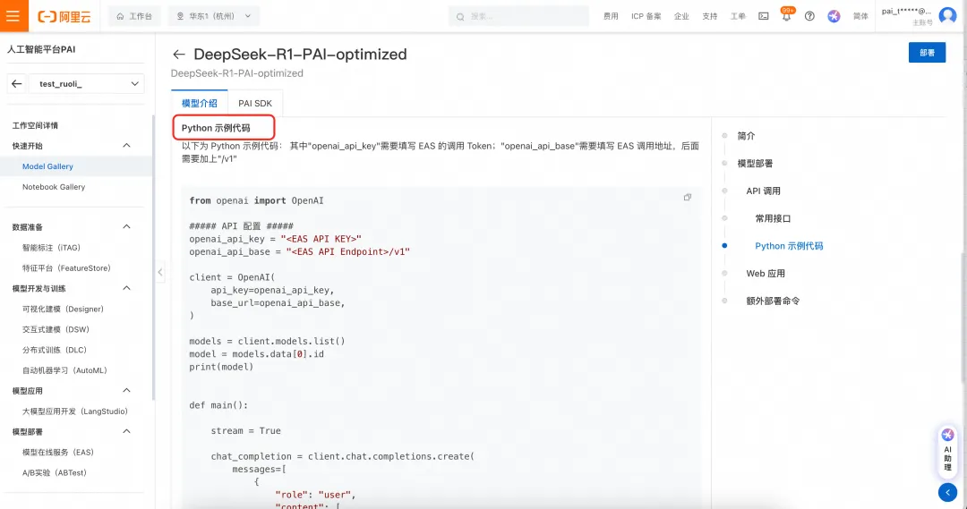967x509 pixels.
Task: Open the user avatar account menu
Action: click(947, 16)
